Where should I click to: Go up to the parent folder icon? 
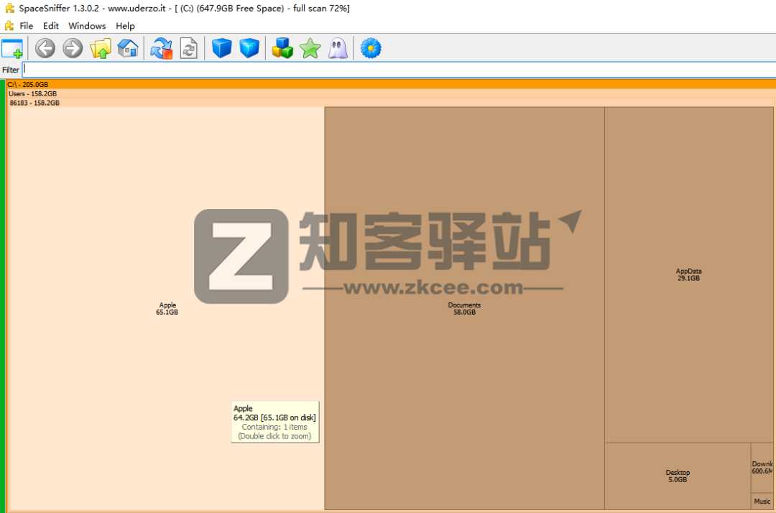(x=101, y=48)
